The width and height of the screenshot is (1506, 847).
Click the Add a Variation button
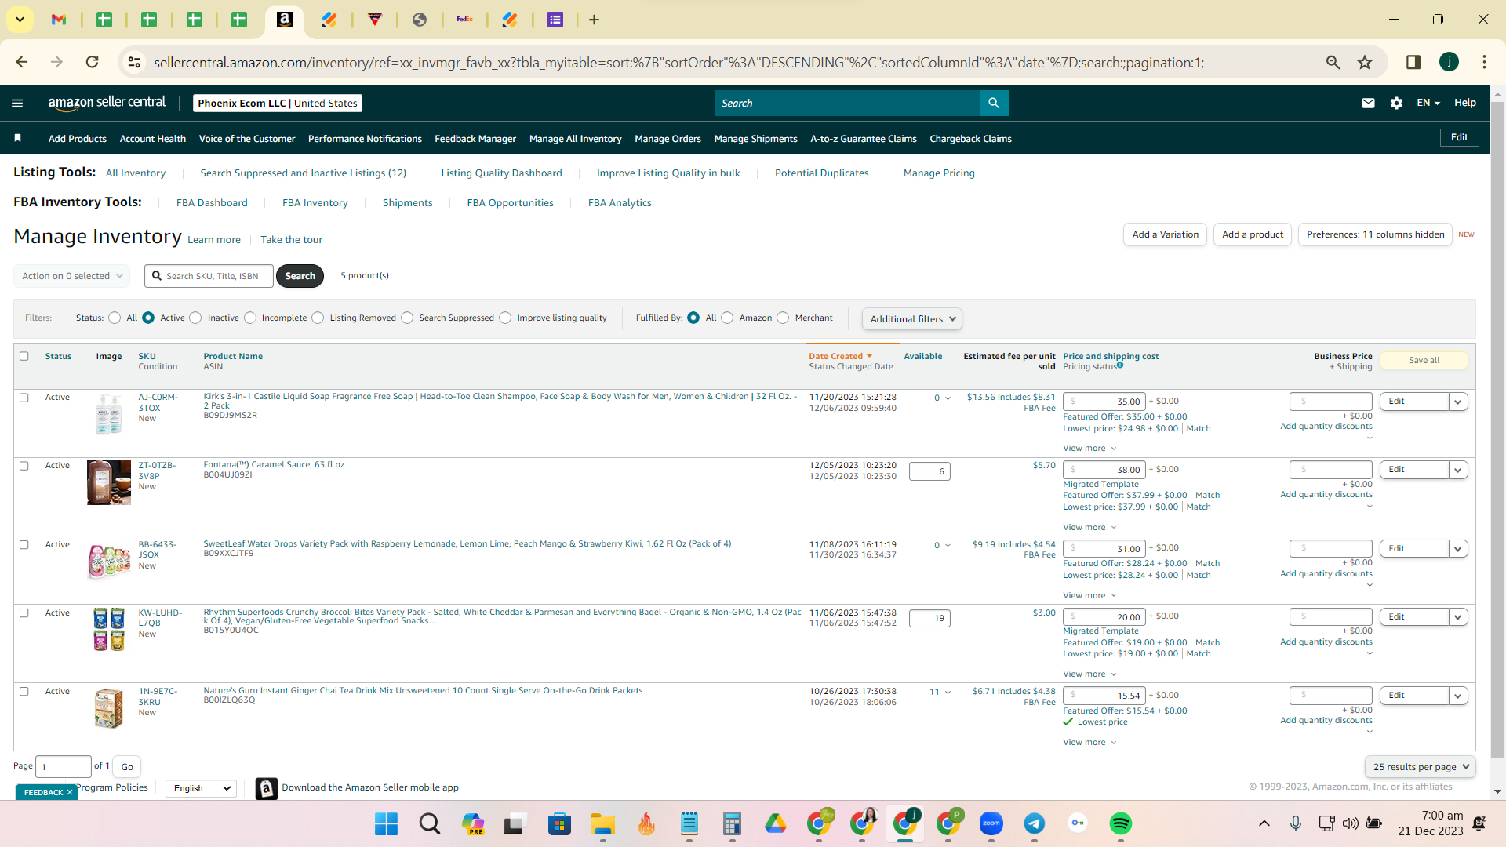(1165, 234)
